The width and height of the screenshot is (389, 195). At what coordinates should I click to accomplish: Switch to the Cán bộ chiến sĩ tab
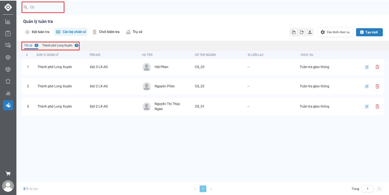pyautogui.click(x=70, y=32)
